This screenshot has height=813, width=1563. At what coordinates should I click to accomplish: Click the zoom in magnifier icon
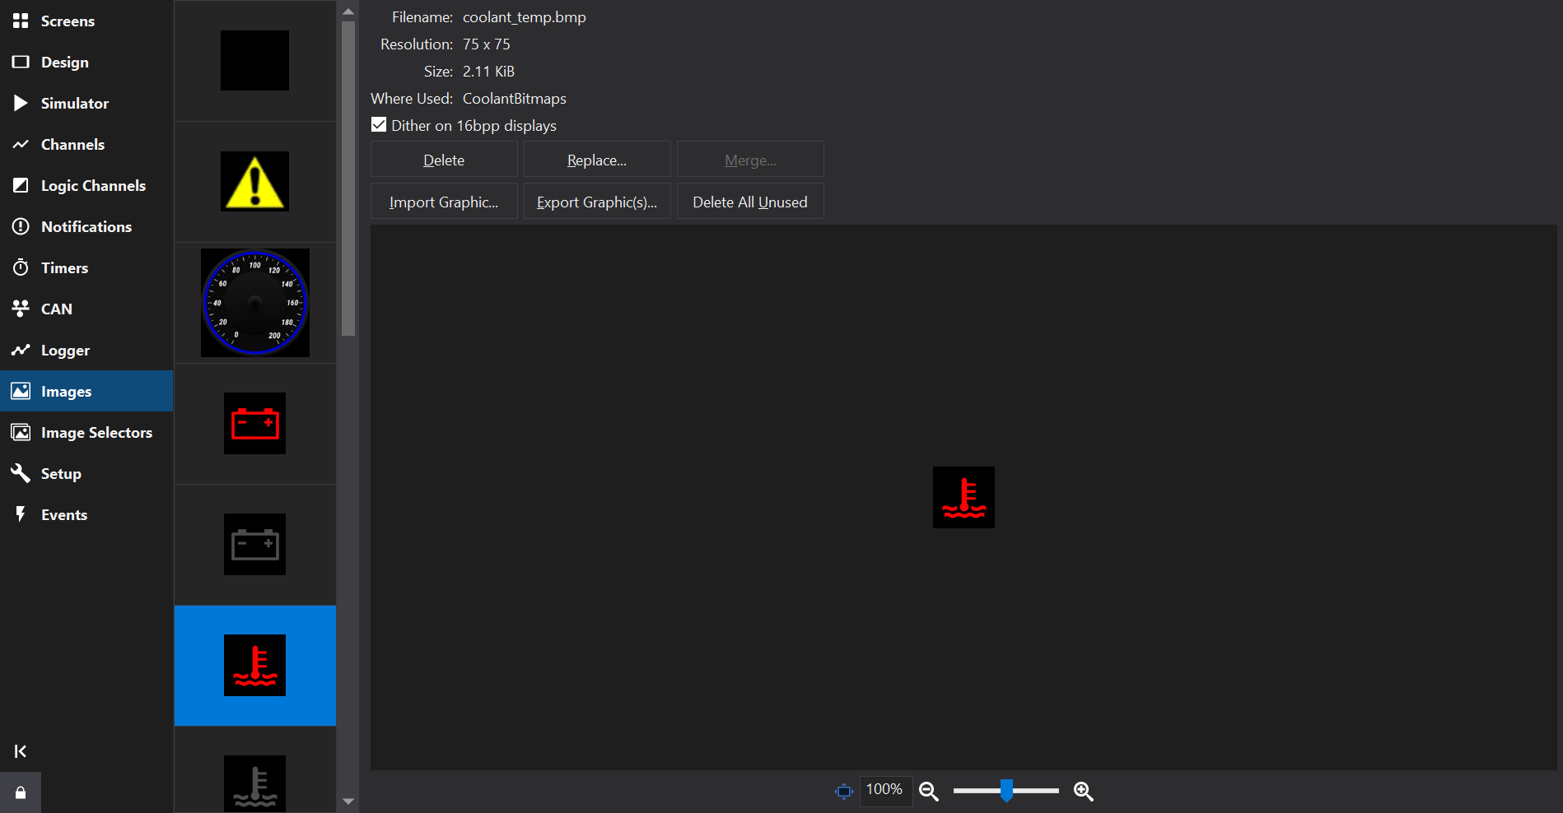(x=1083, y=791)
